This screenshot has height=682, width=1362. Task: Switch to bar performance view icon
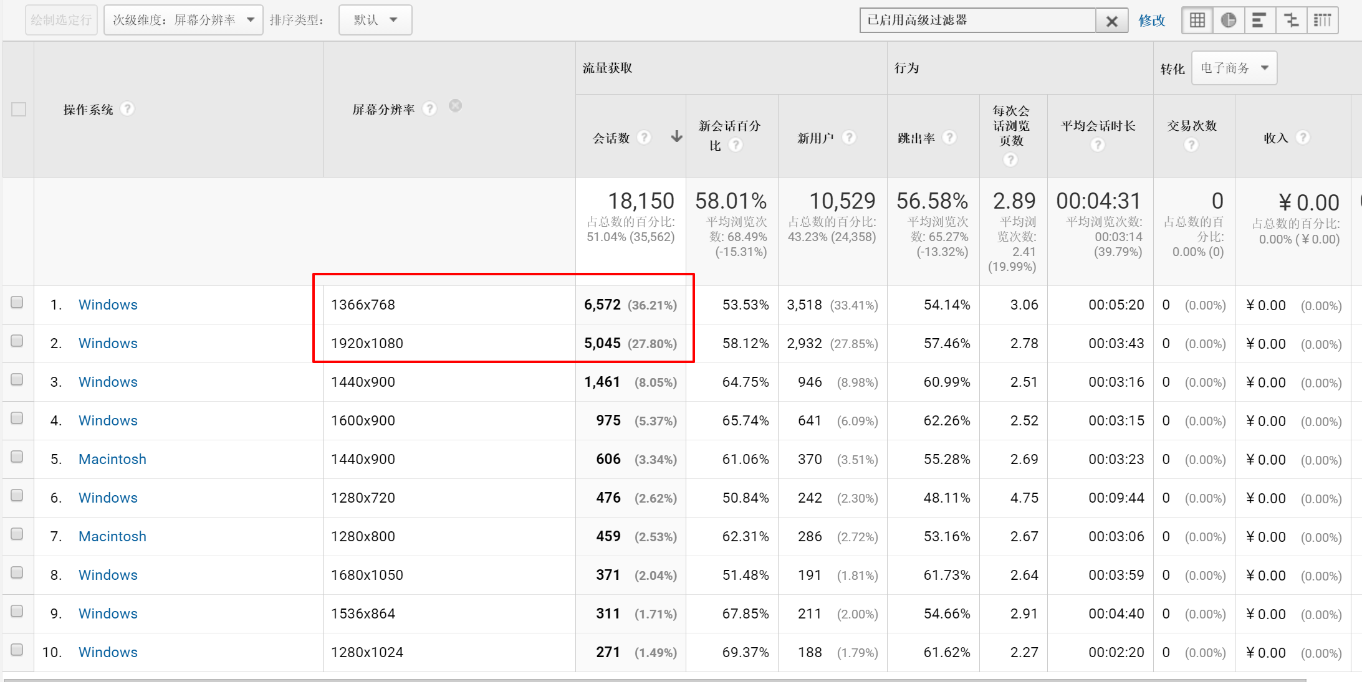click(x=1259, y=21)
